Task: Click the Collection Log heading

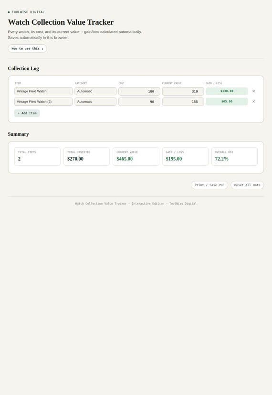Action: pos(23,69)
